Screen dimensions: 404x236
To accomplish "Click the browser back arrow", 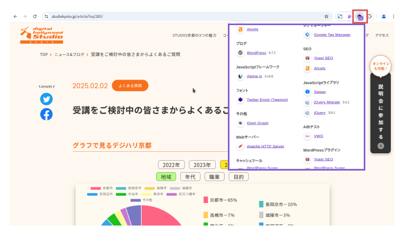I will [x=16, y=17].
